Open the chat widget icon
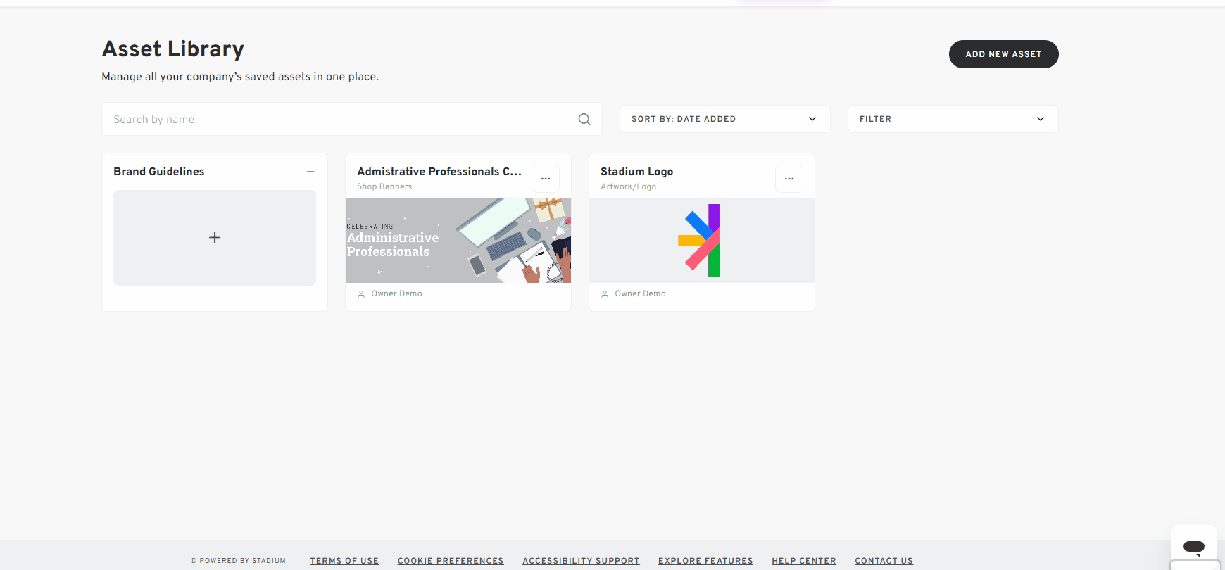This screenshot has height=570, width=1225. tap(1194, 547)
